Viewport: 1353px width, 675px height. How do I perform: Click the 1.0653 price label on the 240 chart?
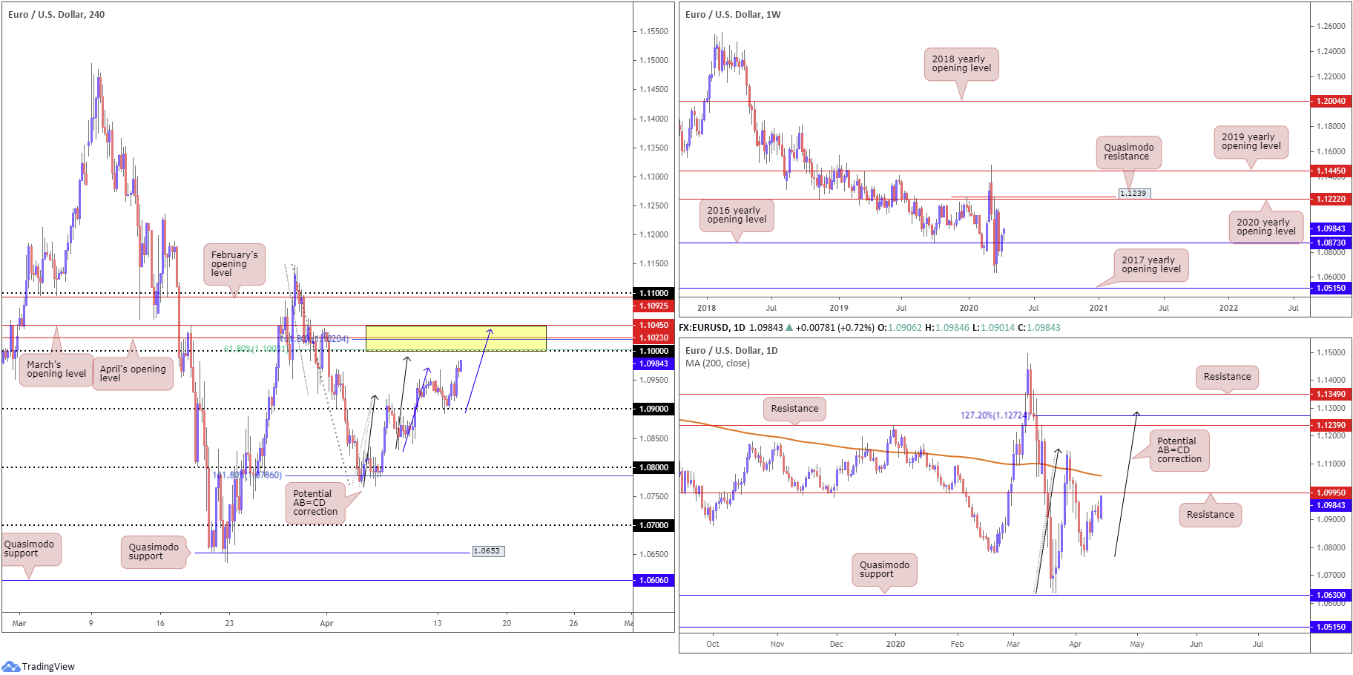488,551
